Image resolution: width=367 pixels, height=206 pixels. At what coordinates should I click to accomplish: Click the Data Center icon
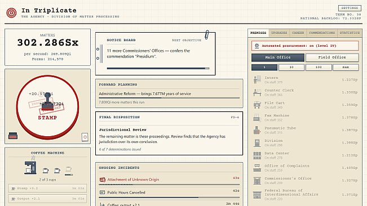click(257, 155)
